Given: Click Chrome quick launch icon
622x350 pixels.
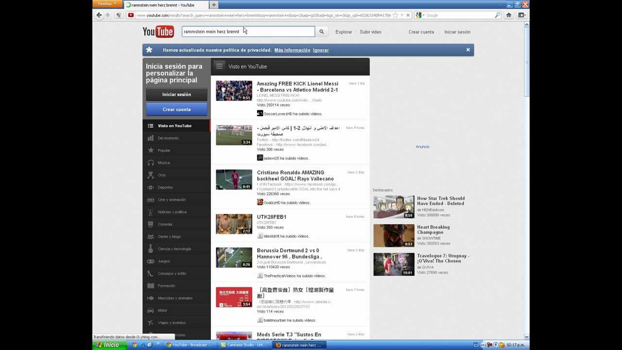Looking at the screenshot, I should [135, 345].
